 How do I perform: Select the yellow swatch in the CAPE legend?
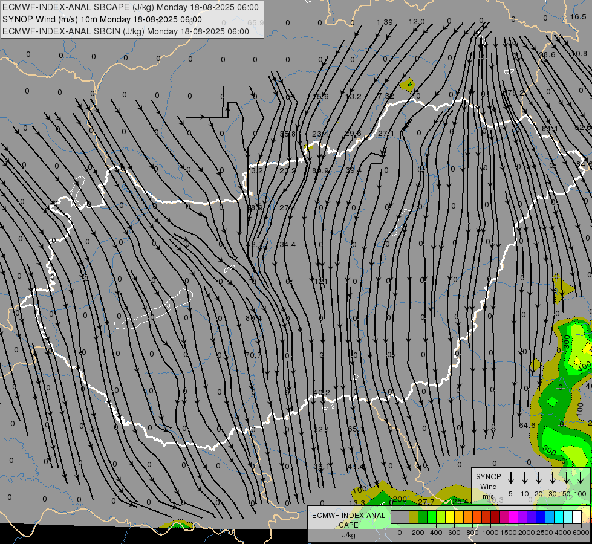pyautogui.click(x=450, y=517)
